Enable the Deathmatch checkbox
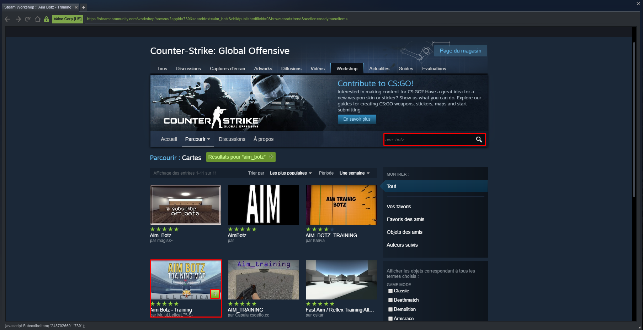The height and width of the screenshot is (330, 643). pos(390,300)
